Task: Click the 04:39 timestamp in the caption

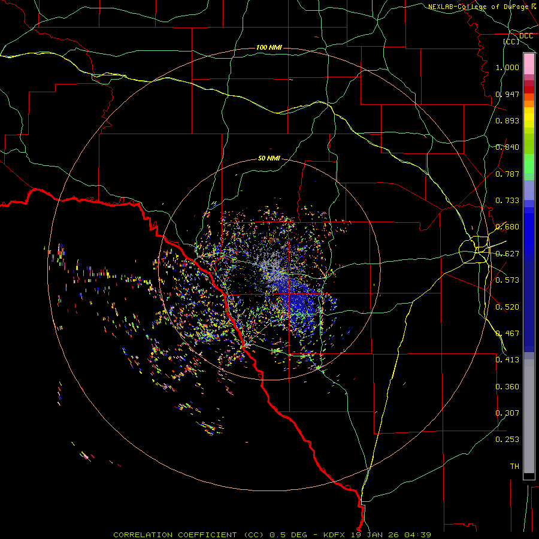Action: coord(417,535)
